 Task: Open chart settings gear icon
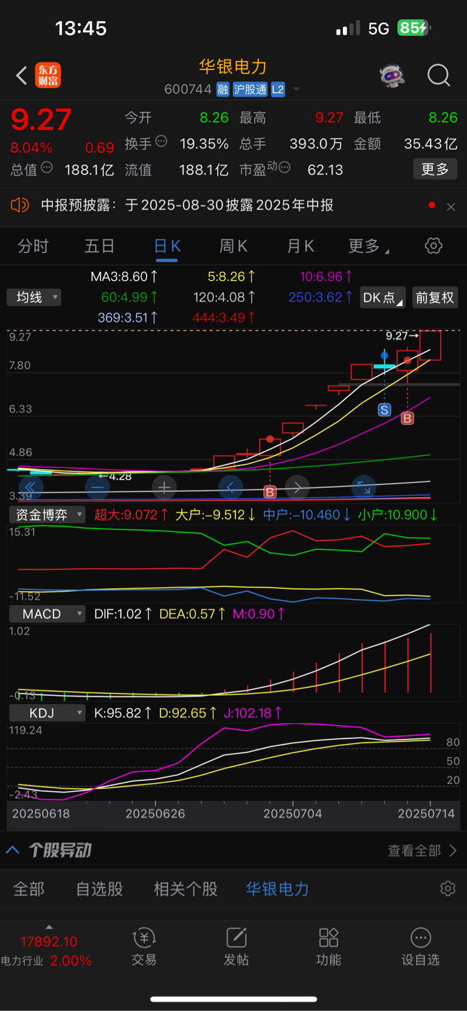(x=433, y=246)
